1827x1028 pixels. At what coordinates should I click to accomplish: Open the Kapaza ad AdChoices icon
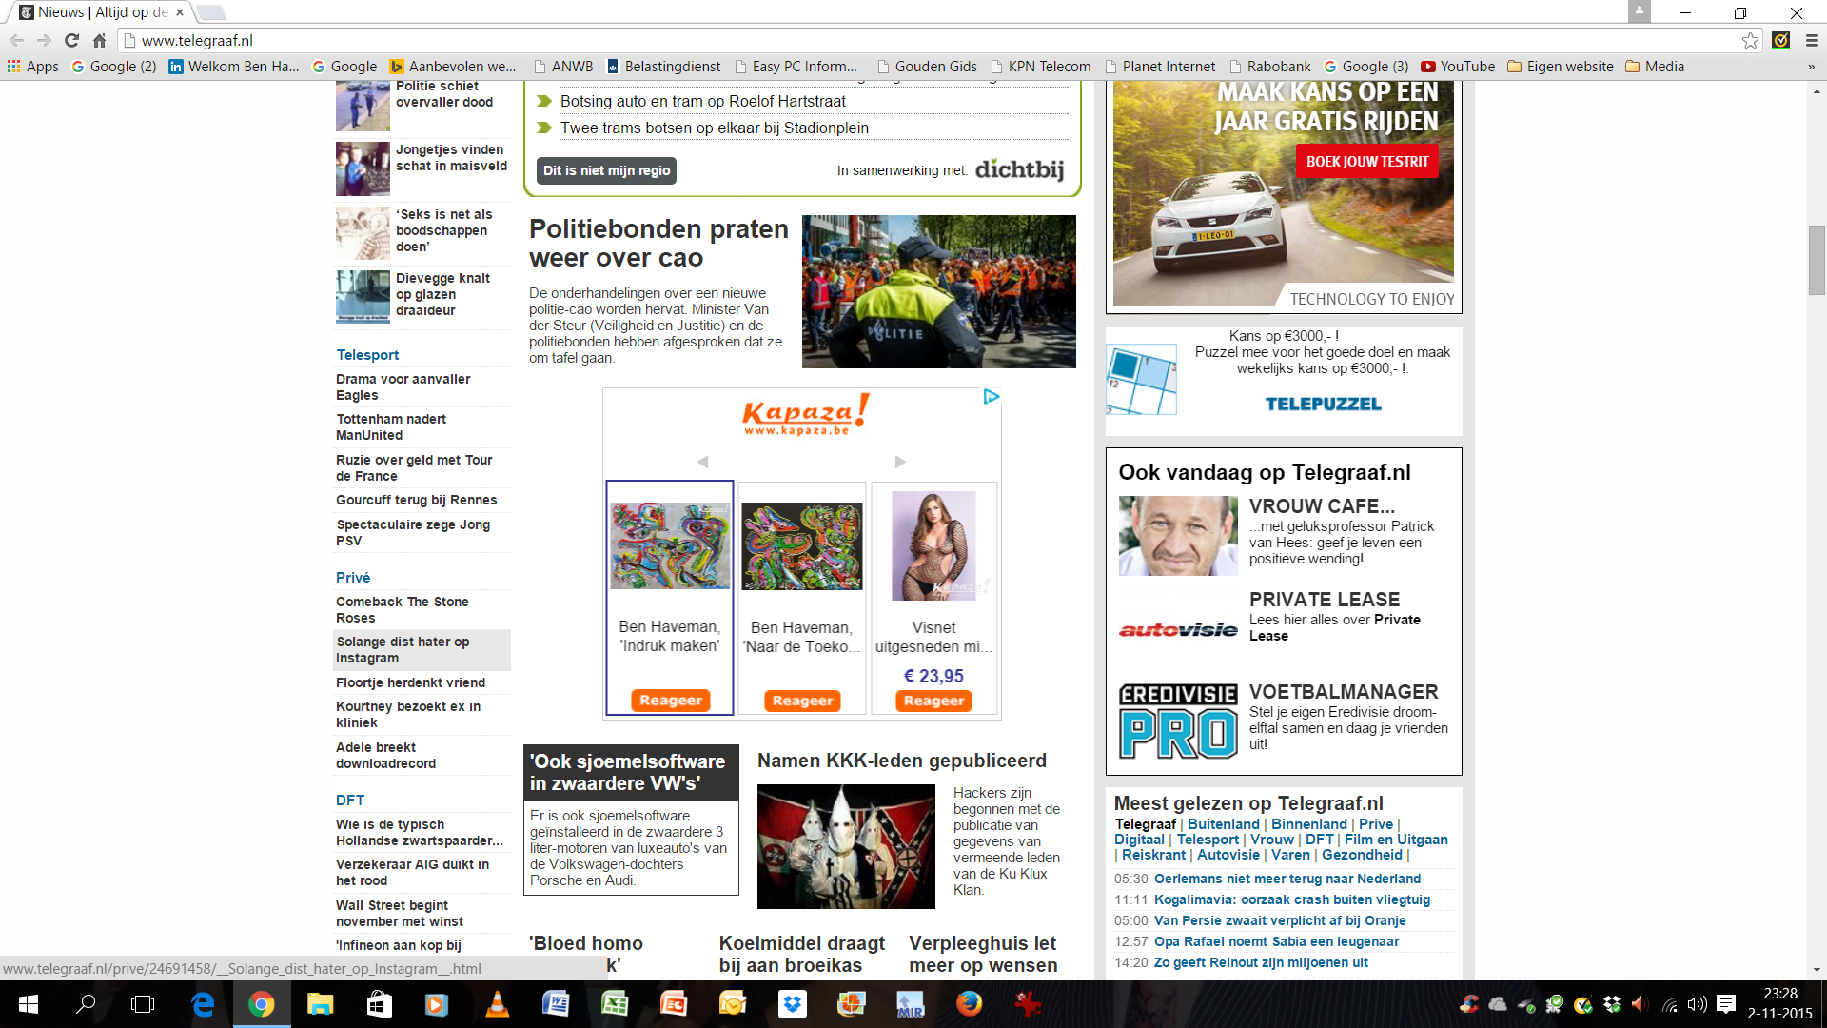click(x=991, y=396)
